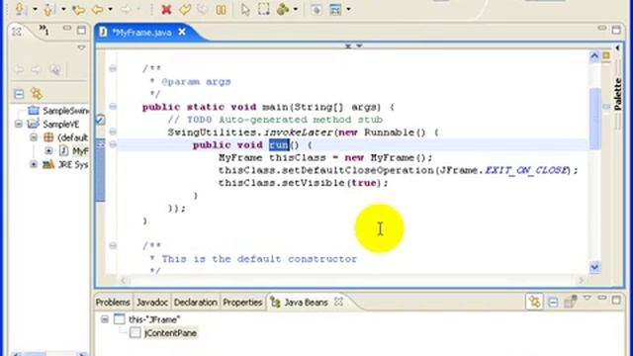Screen dimensions: 633x356
Task: Click the previous annotation toolbar icon
Action: [48, 9]
